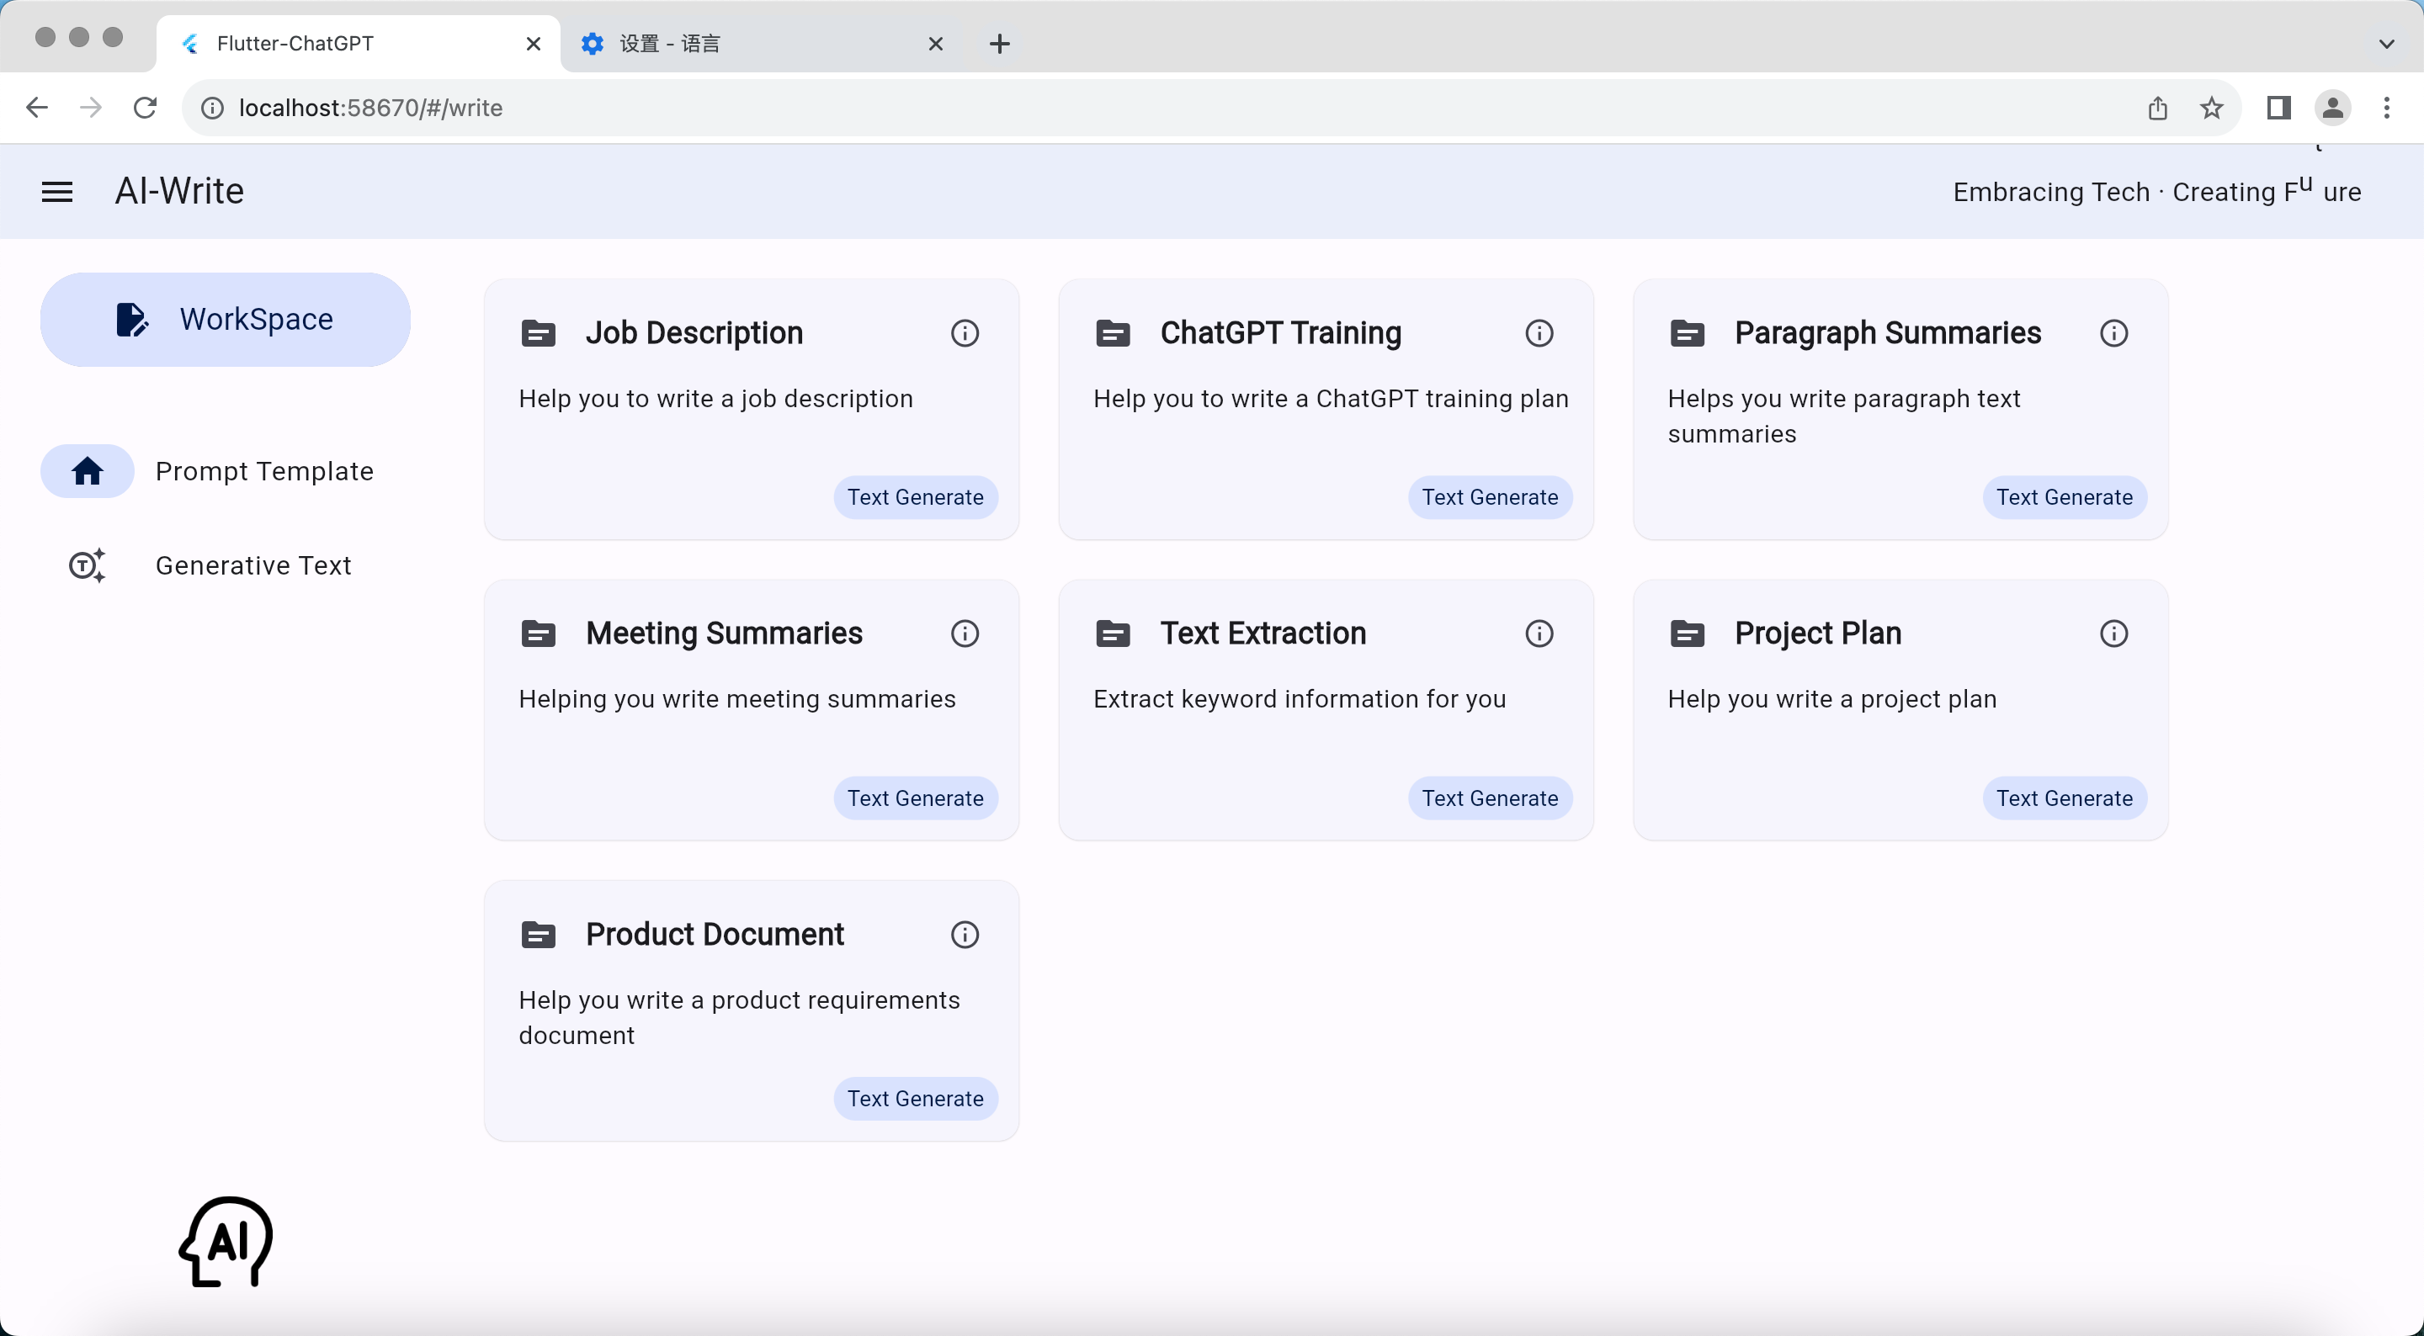The image size is (2424, 1336).
Task: Click Text Generate on Job Description
Action: tap(915, 498)
